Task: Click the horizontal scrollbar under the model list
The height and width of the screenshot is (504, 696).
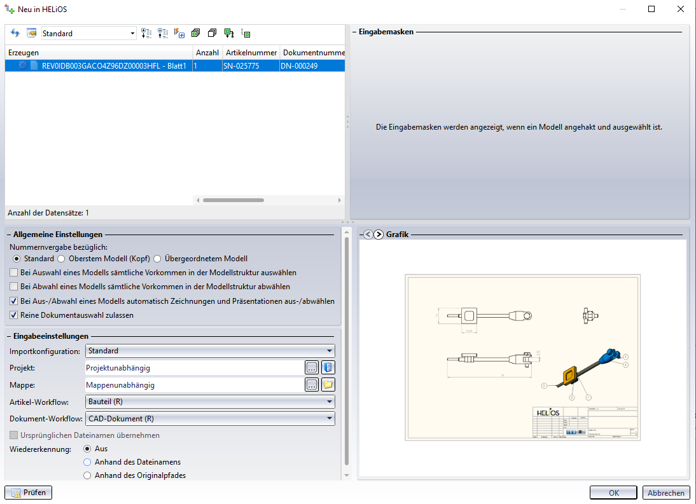Action: point(233,200)
